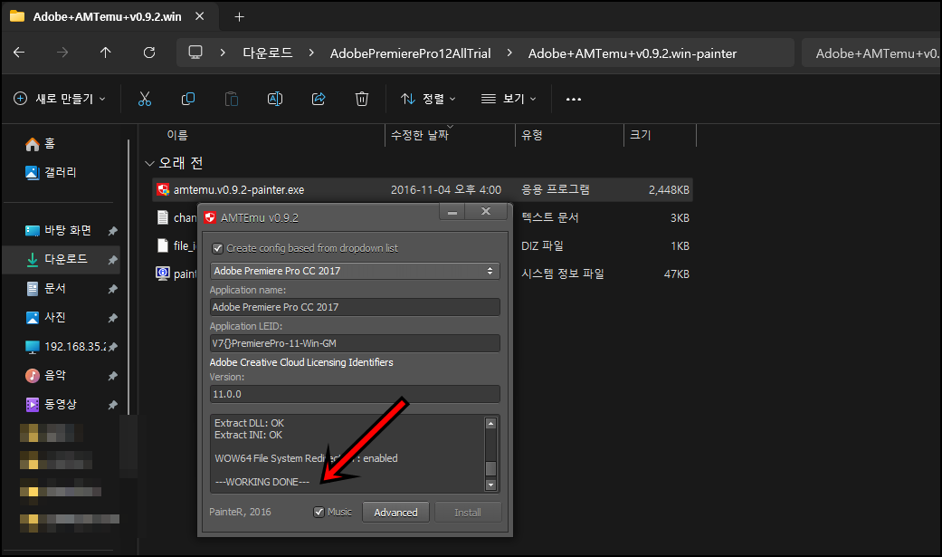
Task: Open the Adobe Premiere Pro CC 2017 dropdown
Action: [355, 272]
